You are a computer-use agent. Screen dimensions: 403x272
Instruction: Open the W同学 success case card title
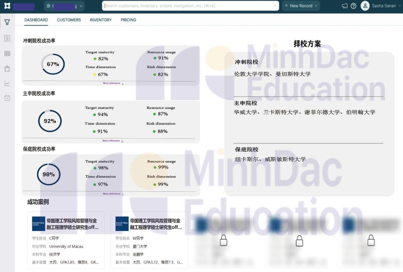(156, 224)
